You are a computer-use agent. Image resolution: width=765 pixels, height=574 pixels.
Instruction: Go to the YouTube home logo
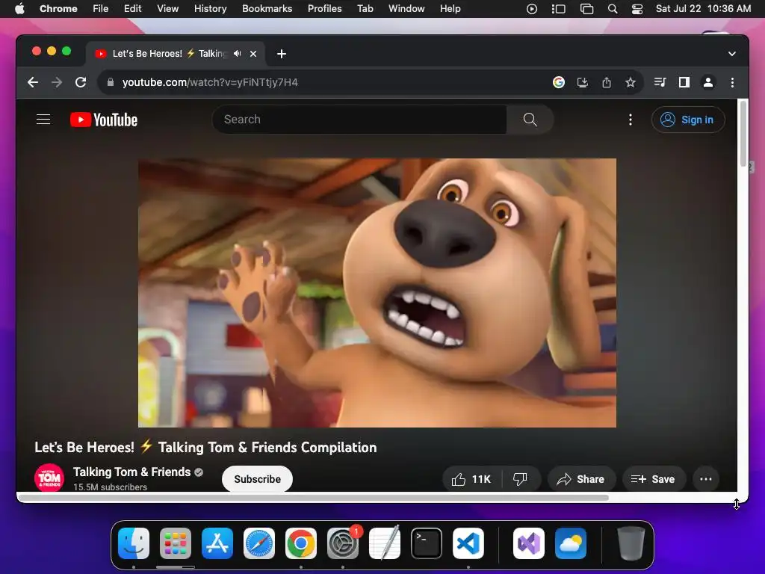pyautogui.click(x=104, y=120)
